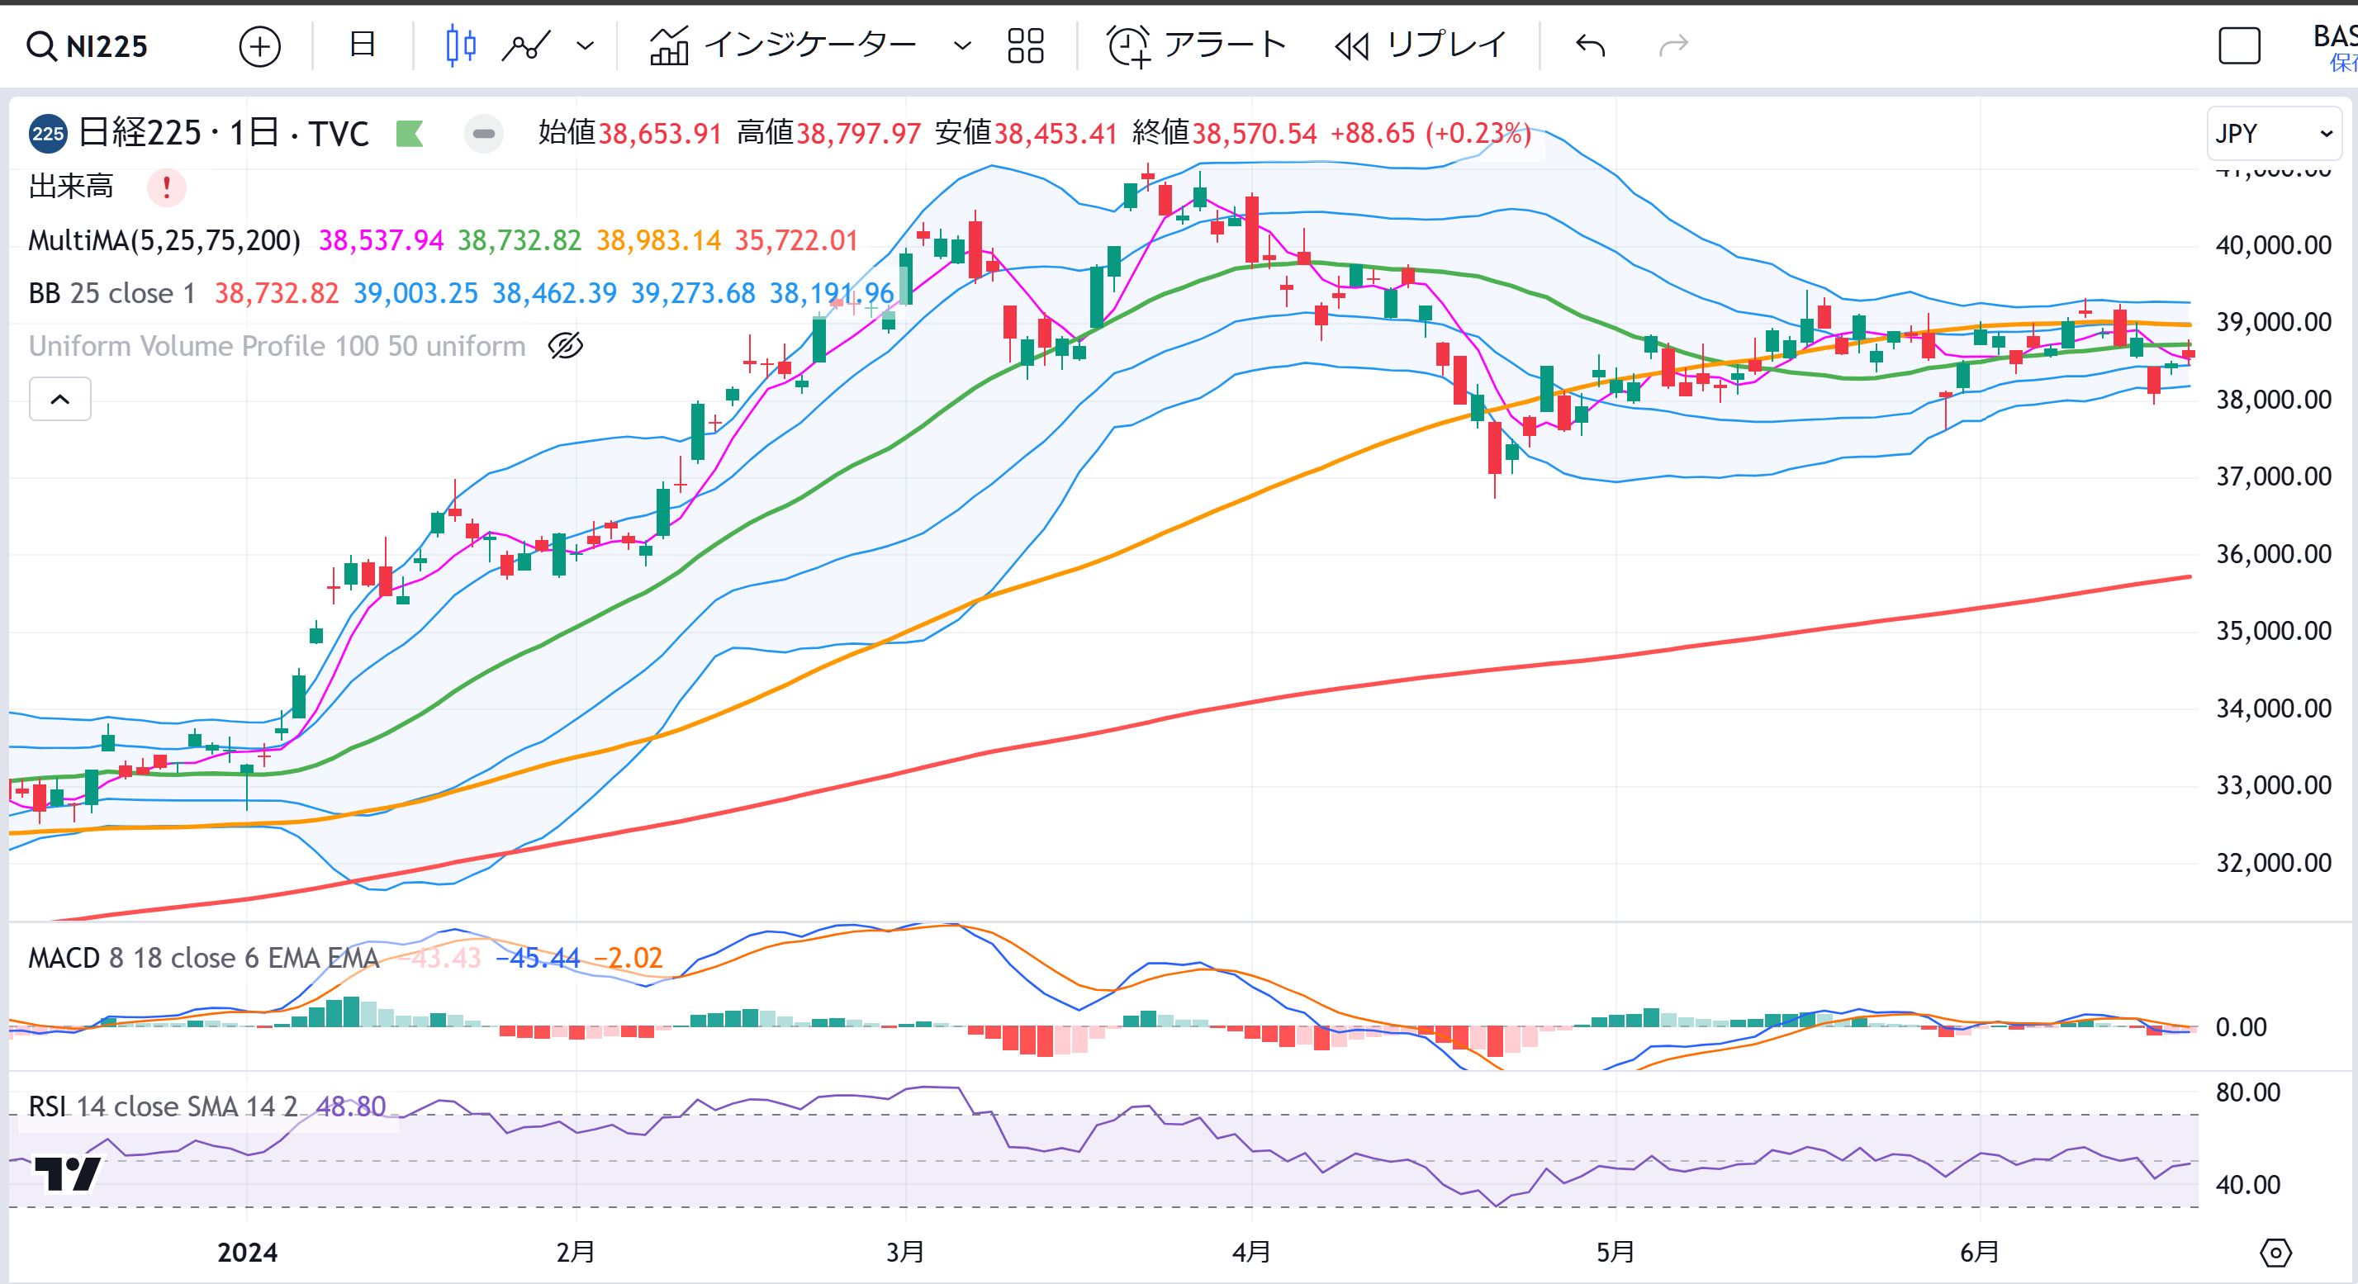The height and width of the screenshot is (1284, 2358).
Task: Select Uniform Volume Profile legend text
Action: pos(278,346)
